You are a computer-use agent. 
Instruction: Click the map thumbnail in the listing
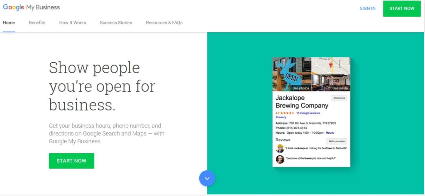(331, 66)
